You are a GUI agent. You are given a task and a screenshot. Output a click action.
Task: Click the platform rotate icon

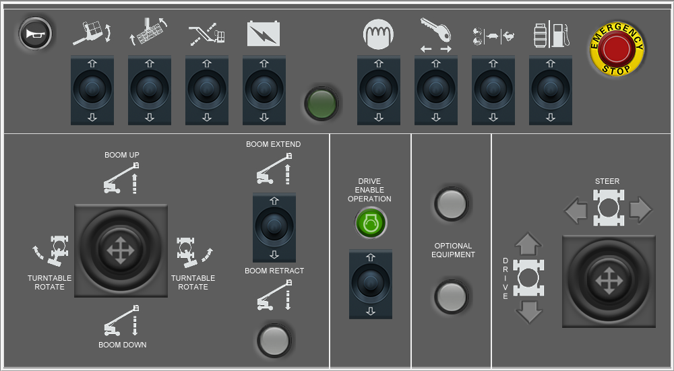tap(149, 31)
